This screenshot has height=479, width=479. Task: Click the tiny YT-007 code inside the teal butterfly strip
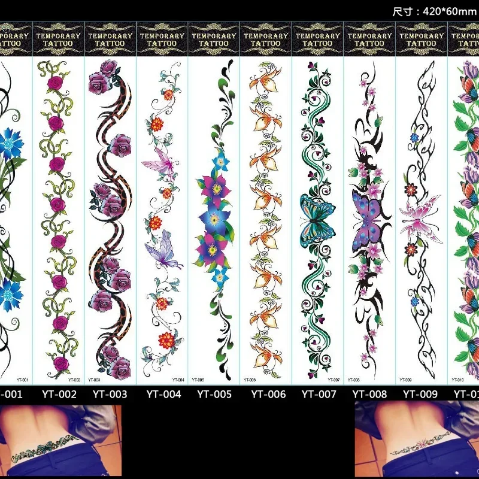point(334,380)
